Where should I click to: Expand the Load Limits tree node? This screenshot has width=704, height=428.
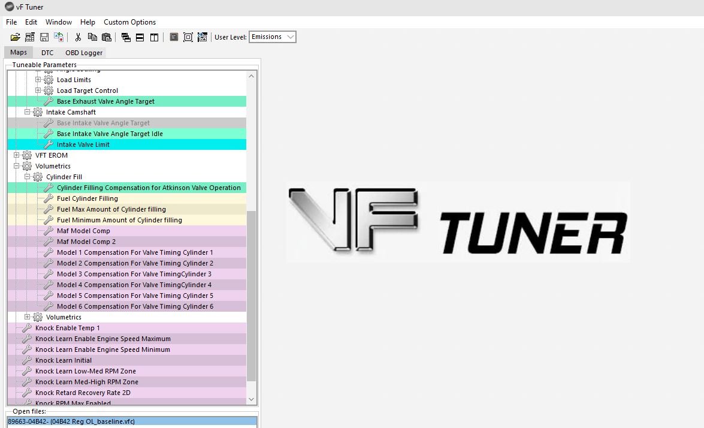[x=38, y=80]
